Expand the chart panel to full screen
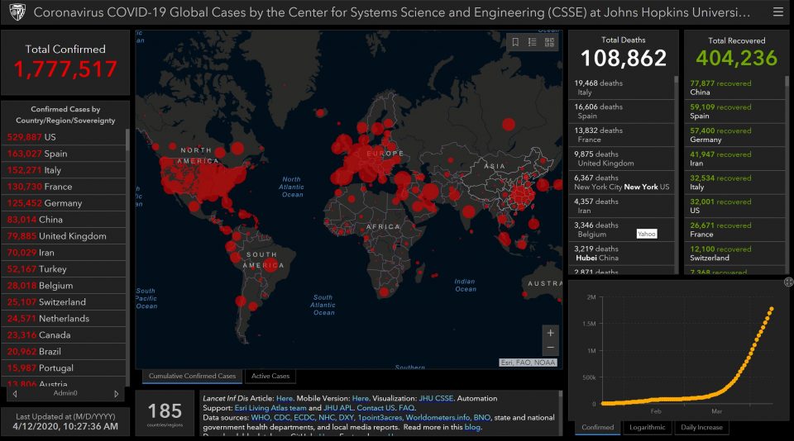 point(788,282)
